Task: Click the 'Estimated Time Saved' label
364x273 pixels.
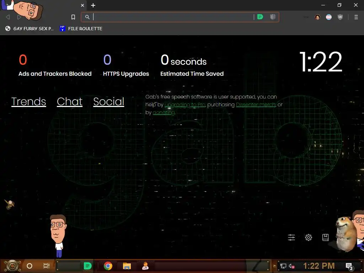Action: pyautogui.click(x=192, y=74)
